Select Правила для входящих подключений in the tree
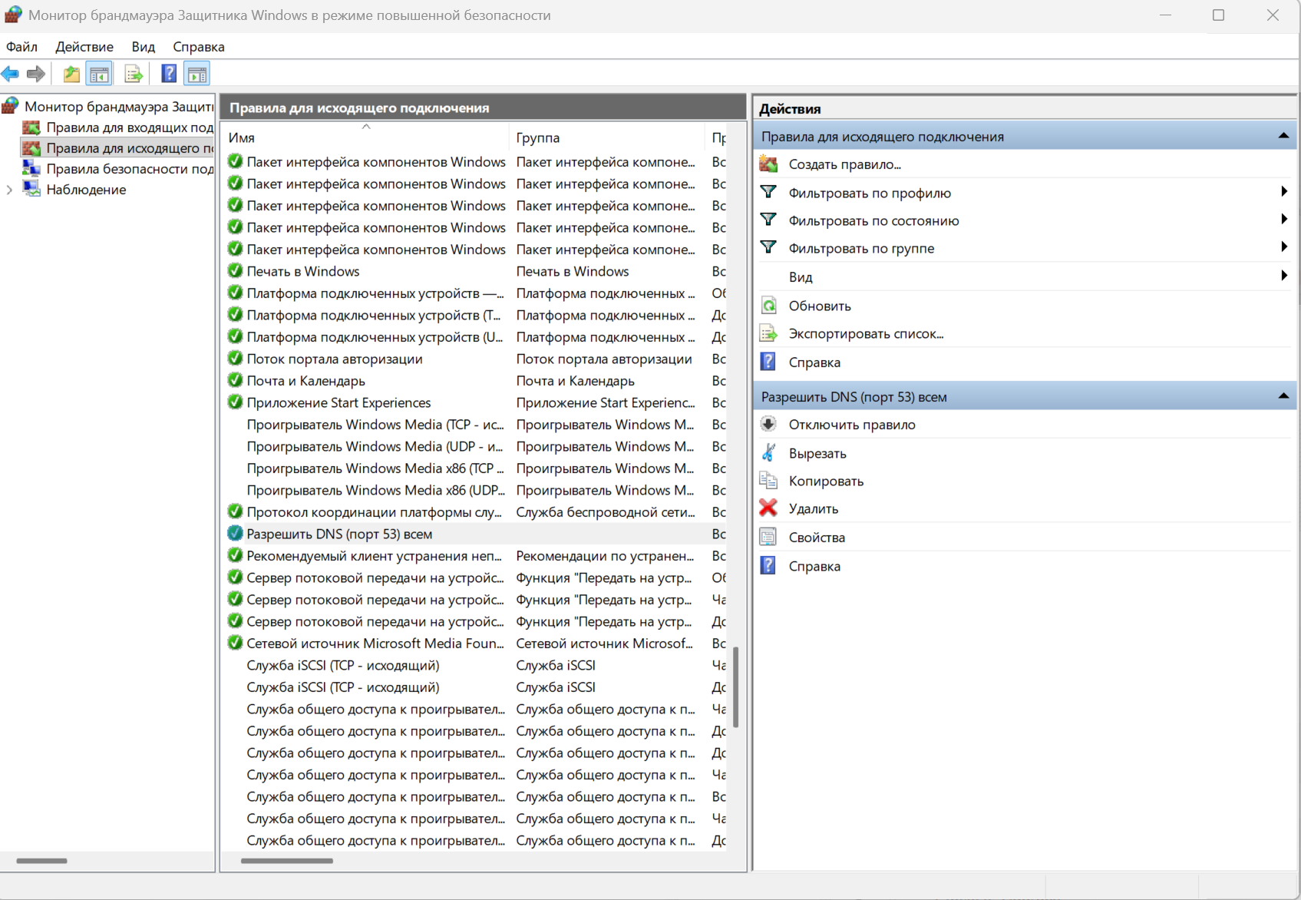The image size is (1301, 900). [x=130, y=127]
